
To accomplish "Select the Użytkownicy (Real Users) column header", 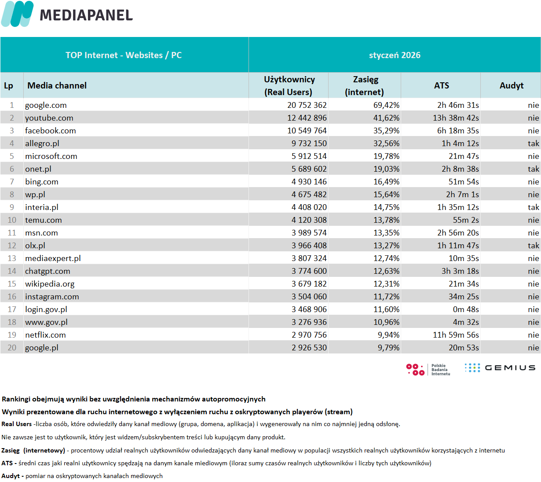I will tap(289, 85).
